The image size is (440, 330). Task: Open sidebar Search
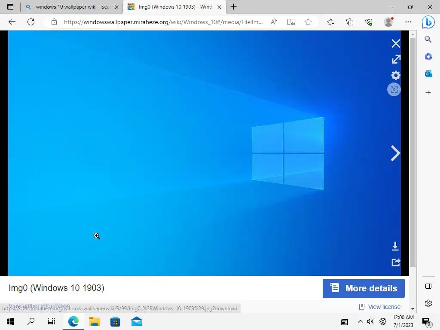click(428, 39)
